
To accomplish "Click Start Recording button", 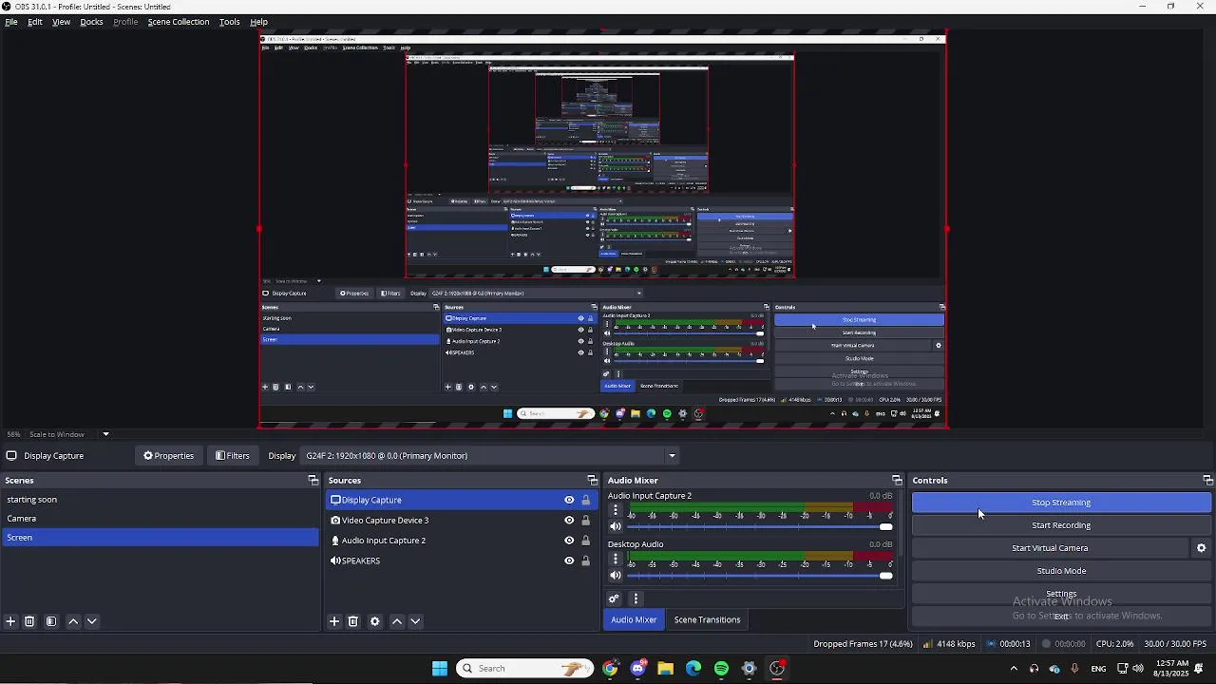I will click(x=1061, y=525).
